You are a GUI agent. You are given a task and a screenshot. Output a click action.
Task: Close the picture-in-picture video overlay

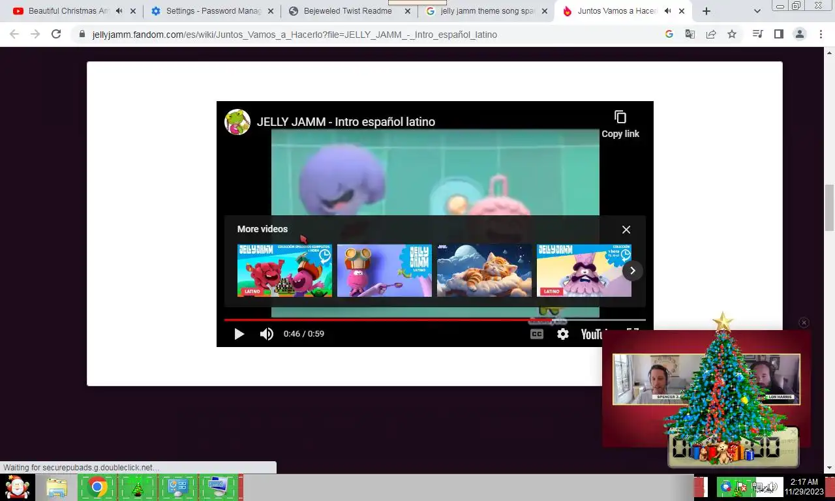pyautogui.click(x=804, y=322)
